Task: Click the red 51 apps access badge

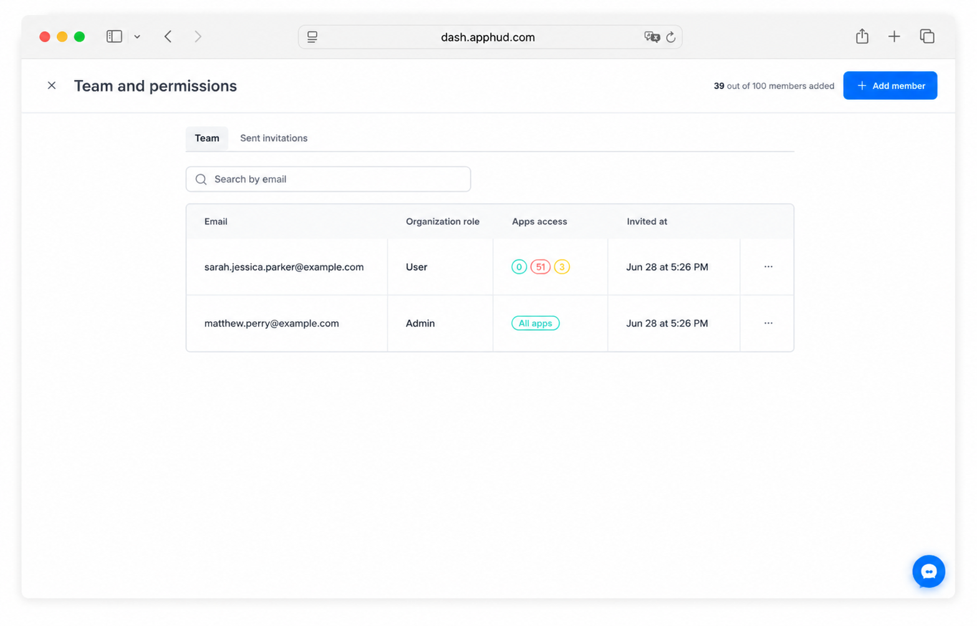Action: (540, 267)
